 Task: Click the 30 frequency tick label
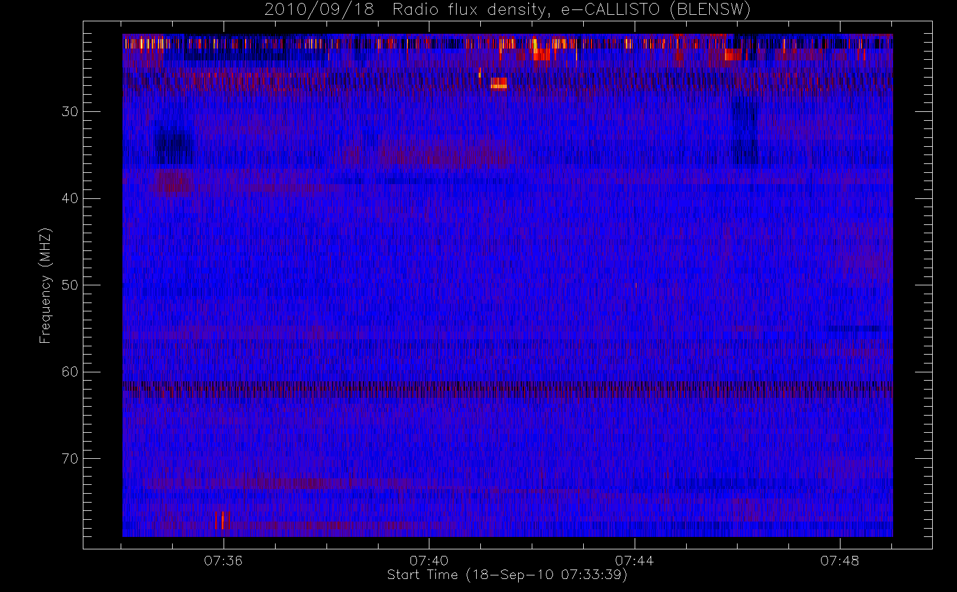point(70,111)
